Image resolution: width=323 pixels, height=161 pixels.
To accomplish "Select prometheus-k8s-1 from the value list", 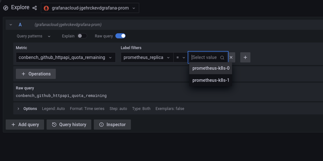I will [211, 80].
